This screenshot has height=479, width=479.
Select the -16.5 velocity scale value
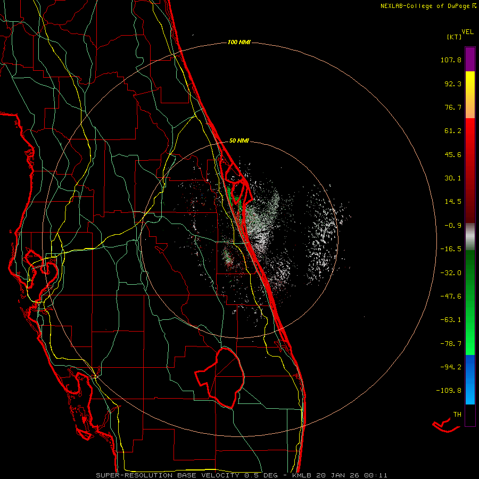click(x=451, y=249)
